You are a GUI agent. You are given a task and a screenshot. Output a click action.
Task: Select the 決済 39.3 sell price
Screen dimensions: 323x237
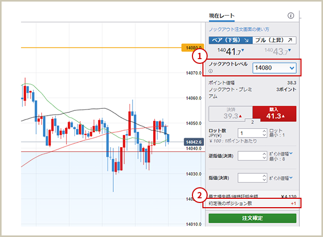pyautogui.click(x=230, y=113)
